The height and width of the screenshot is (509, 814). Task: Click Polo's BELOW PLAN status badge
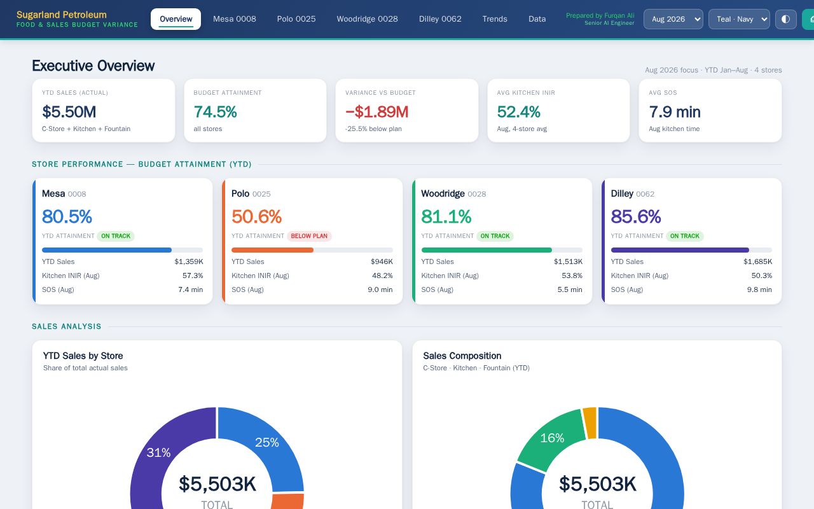310,236
